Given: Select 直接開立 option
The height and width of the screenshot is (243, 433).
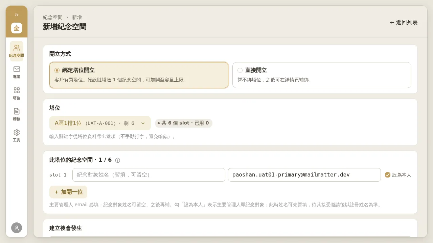Looking at the screenshot, I should coord(322,75).
